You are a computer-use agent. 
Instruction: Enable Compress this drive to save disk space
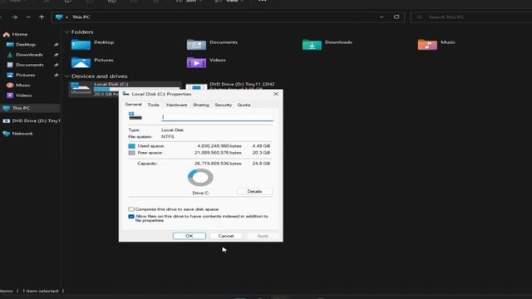coord(131,209)
